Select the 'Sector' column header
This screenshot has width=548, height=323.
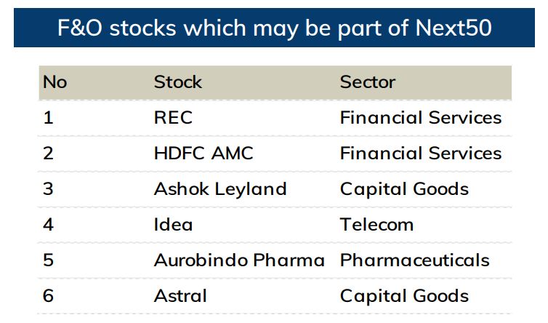[368, 81]
